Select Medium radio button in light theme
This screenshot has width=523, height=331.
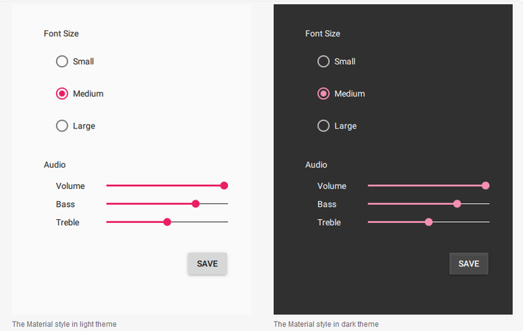click(62, 94)
